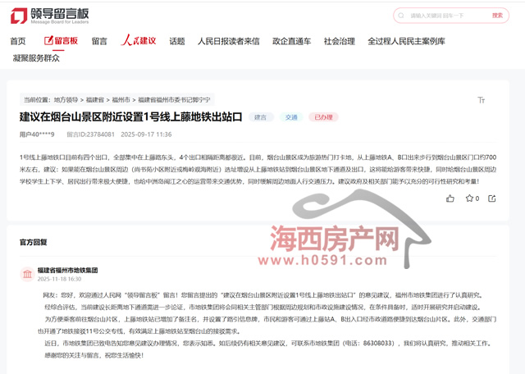This screenshot has height=374, width=525.
Task: Favorite the post with star icon
Action: point(469,198)
